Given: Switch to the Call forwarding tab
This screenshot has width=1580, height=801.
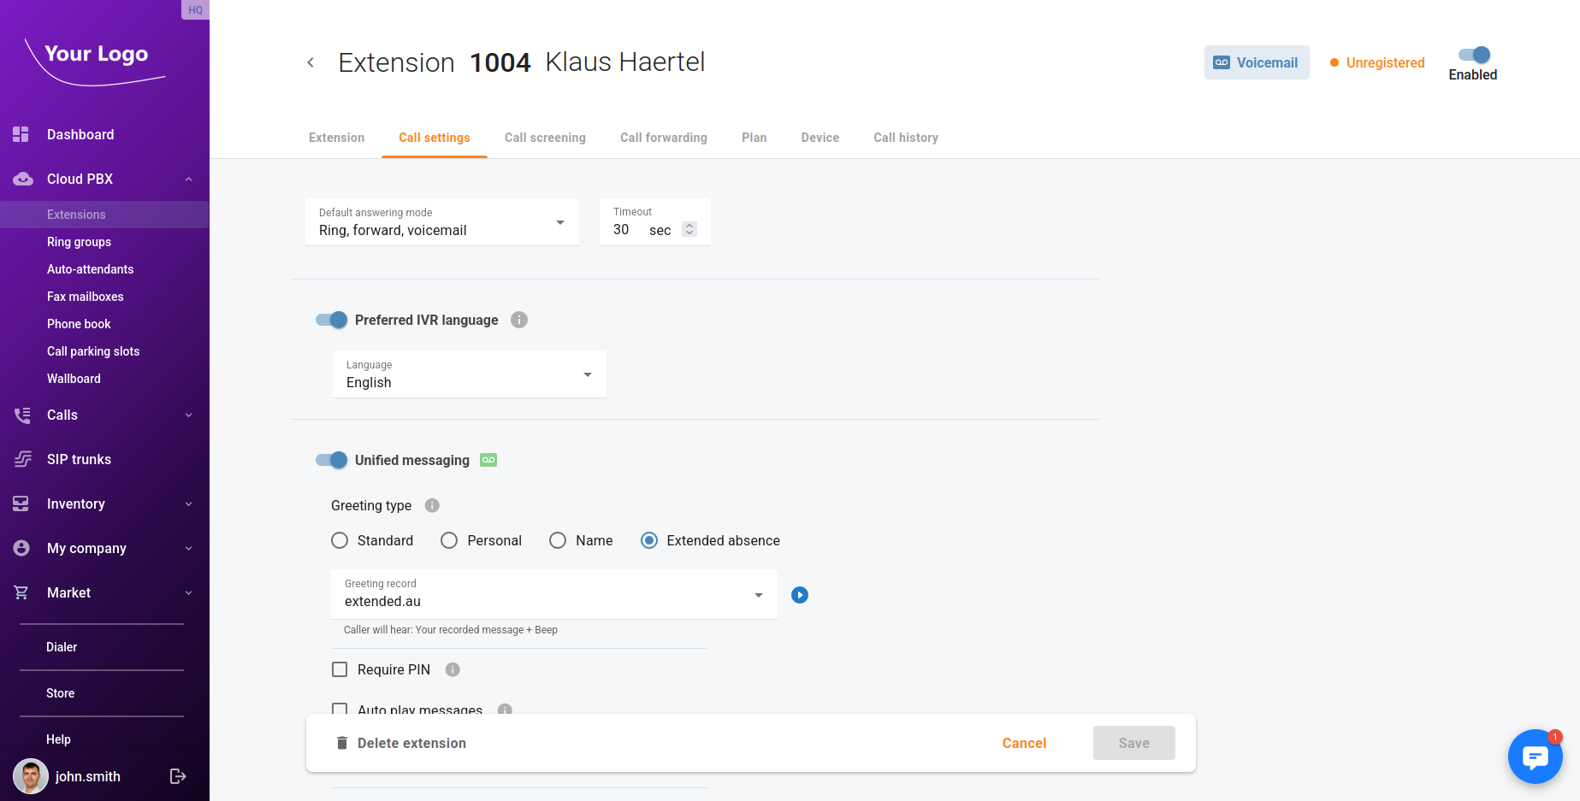Looking at the screenshot, I should click(663, 138).
